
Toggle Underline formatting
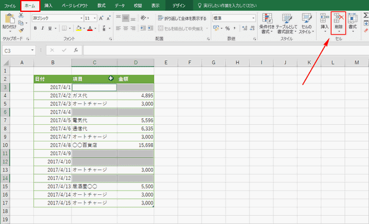click(x=50, y=29)
